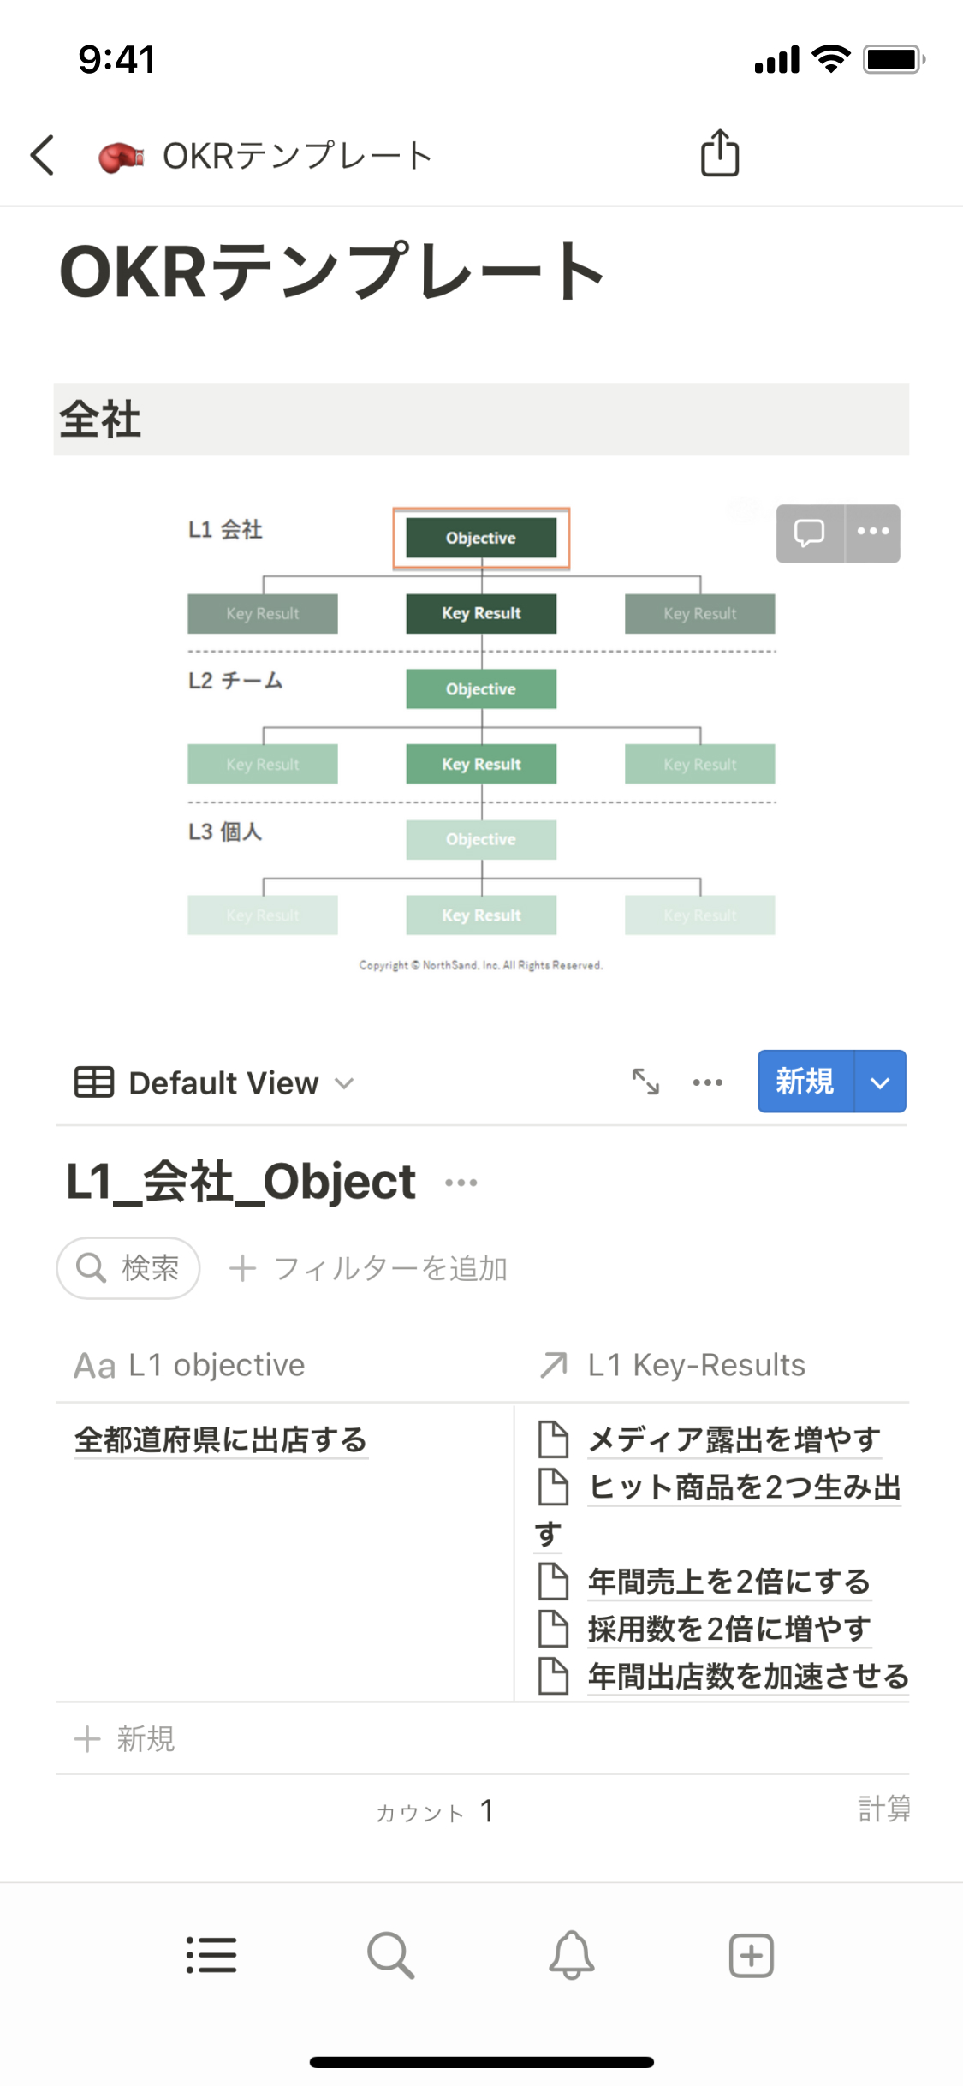Open the L1_会社_Object title options menu
963x2086 pixels.
[461, 1183]
